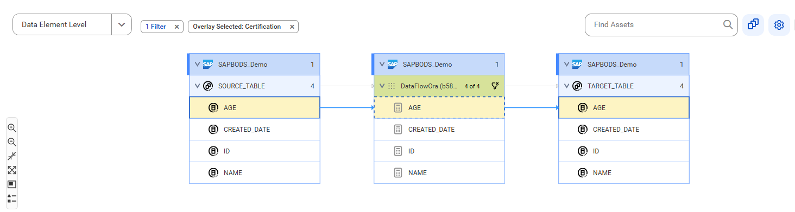This screenshot has height=212, width=795.
Task: Collapse the SAPBODS_Demo group above DataFlowOra
Action: (382, 64)
